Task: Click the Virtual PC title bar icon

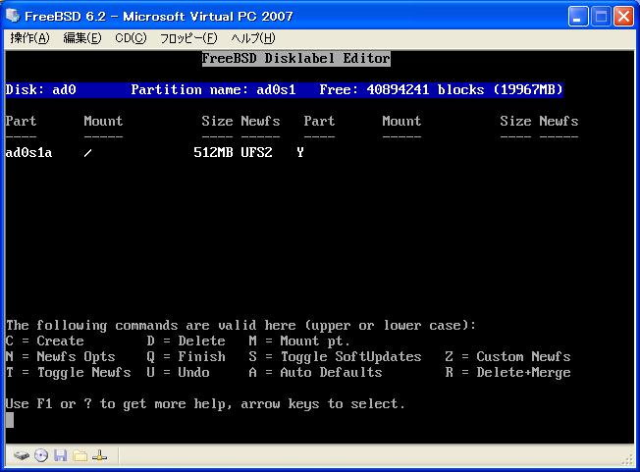Action: point(13,16)
